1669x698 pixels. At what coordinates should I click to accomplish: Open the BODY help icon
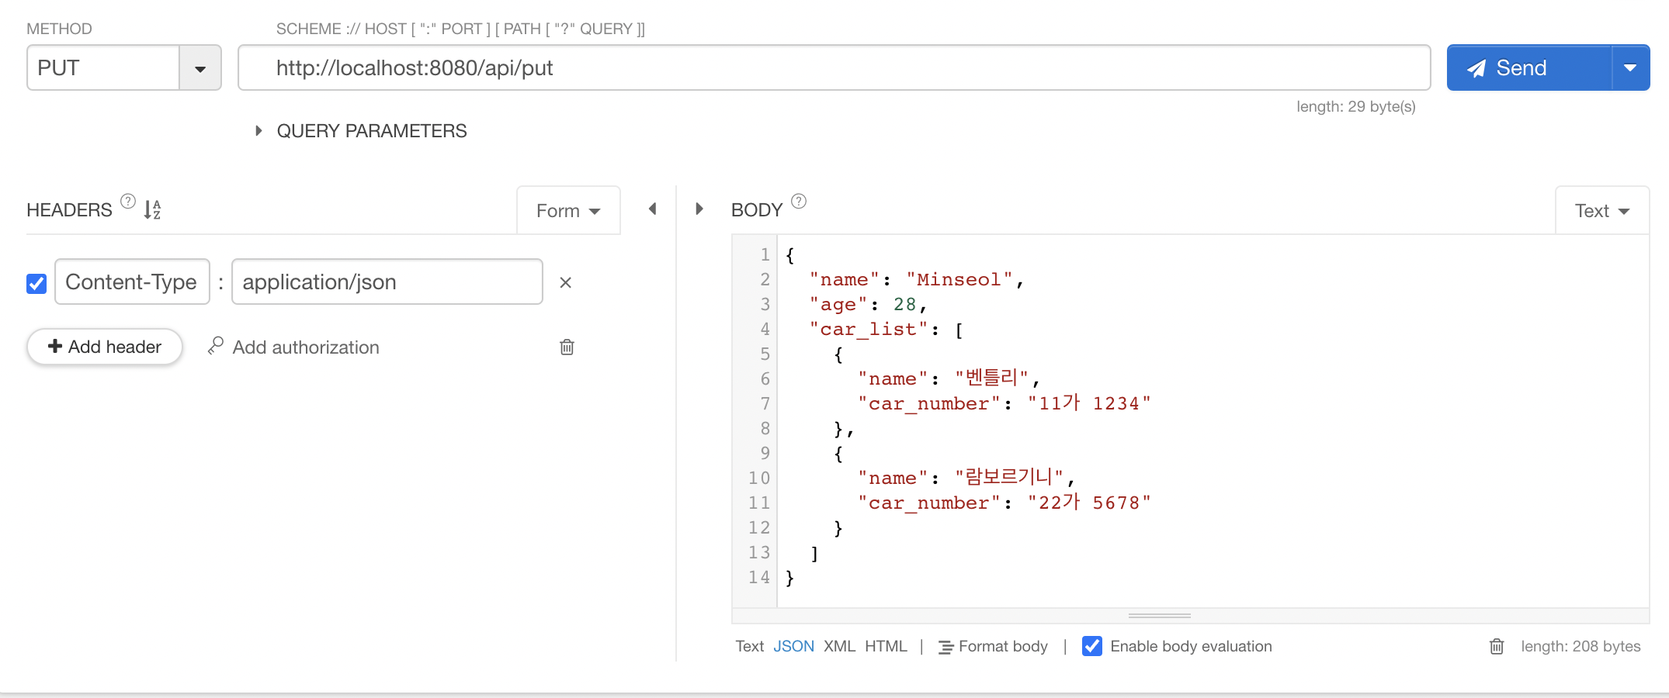click(799, 202)
